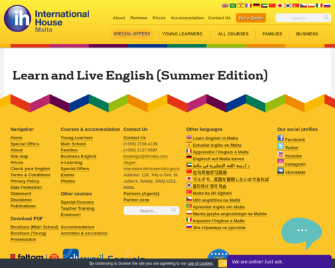Open the Business English link
The width and height of the screenshot is (335, 268).
click(78, 156)
